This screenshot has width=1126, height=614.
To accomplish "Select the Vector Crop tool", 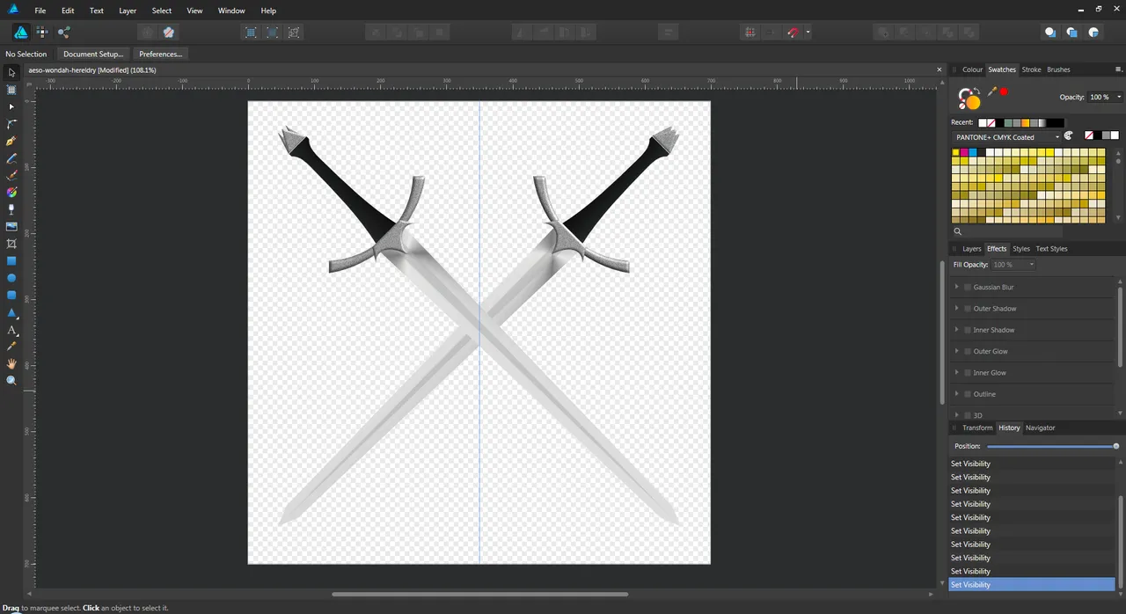I will tap(11, 244).
